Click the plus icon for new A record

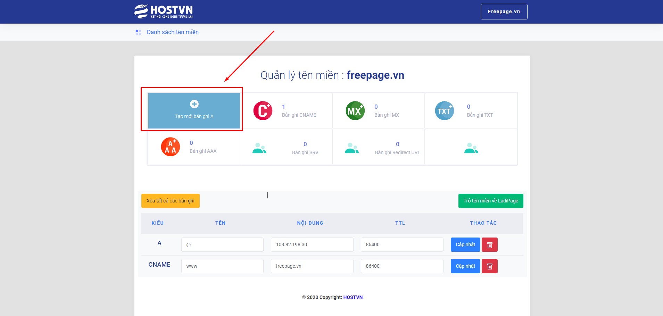point(194,104)
